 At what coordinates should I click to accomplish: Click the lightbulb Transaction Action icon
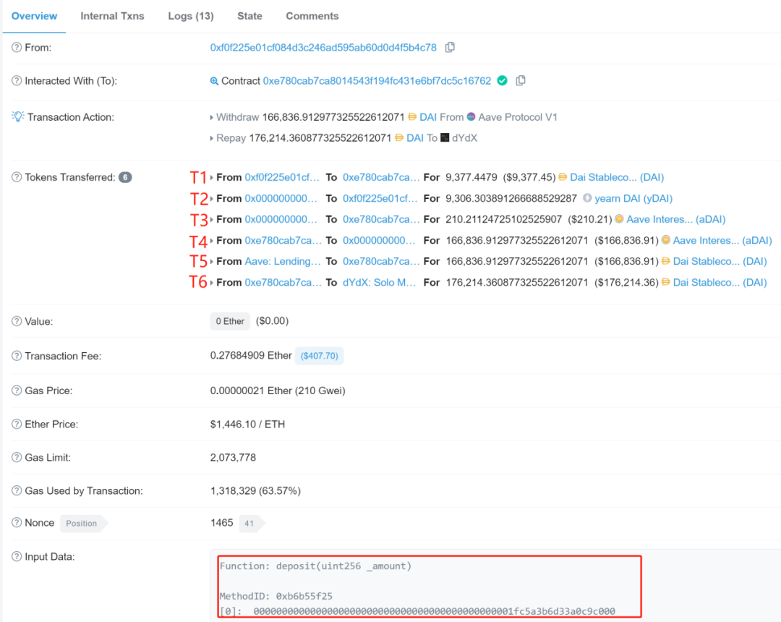pos(17,116)
